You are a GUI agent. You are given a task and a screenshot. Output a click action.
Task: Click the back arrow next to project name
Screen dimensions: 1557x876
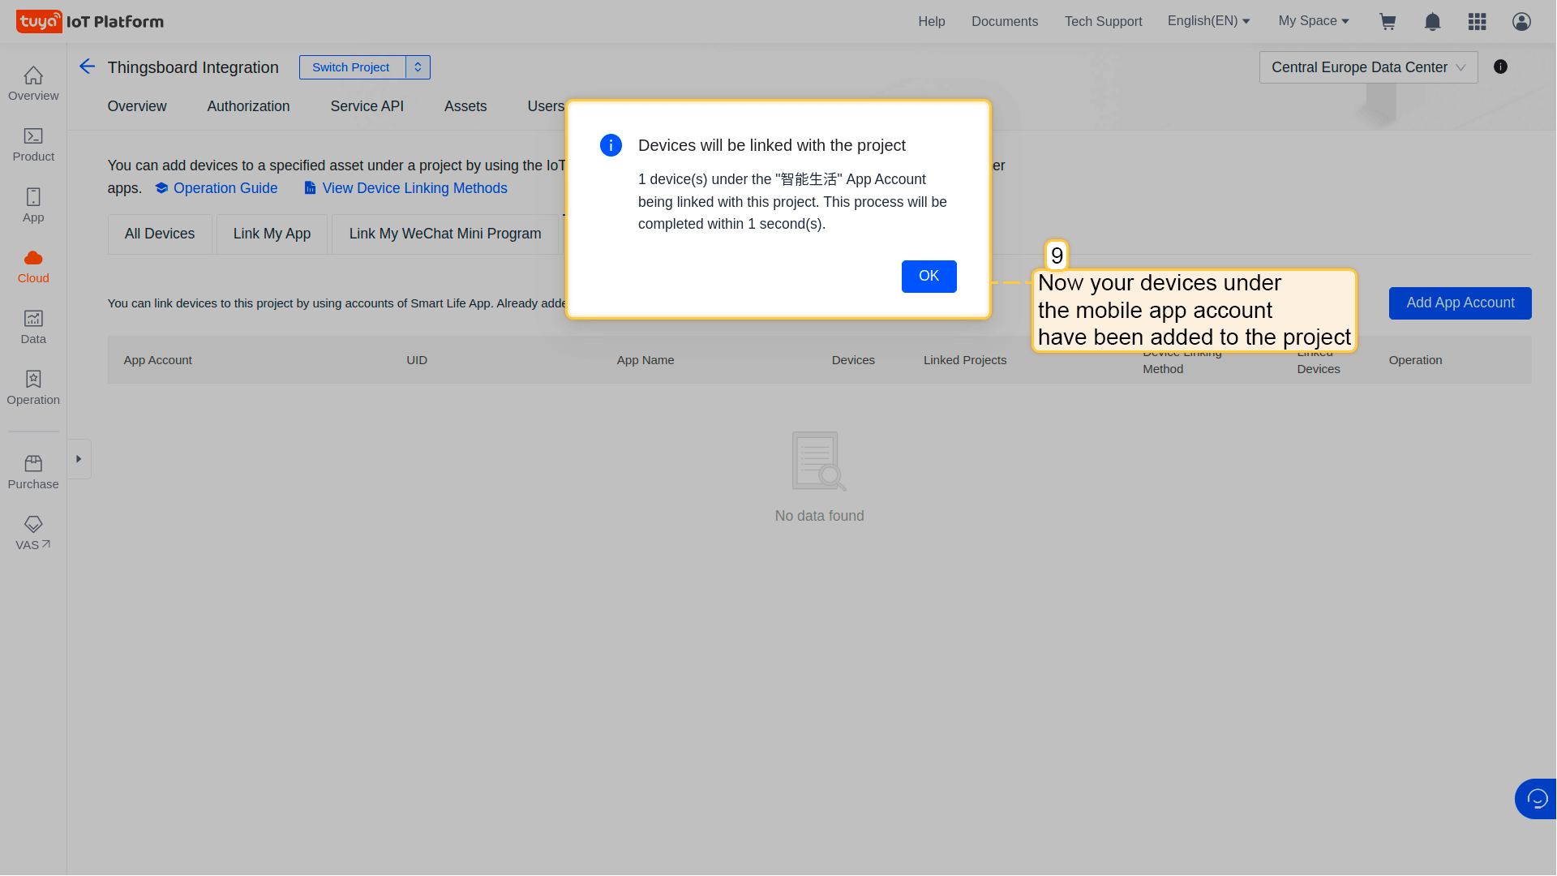[x=87, y=67]
